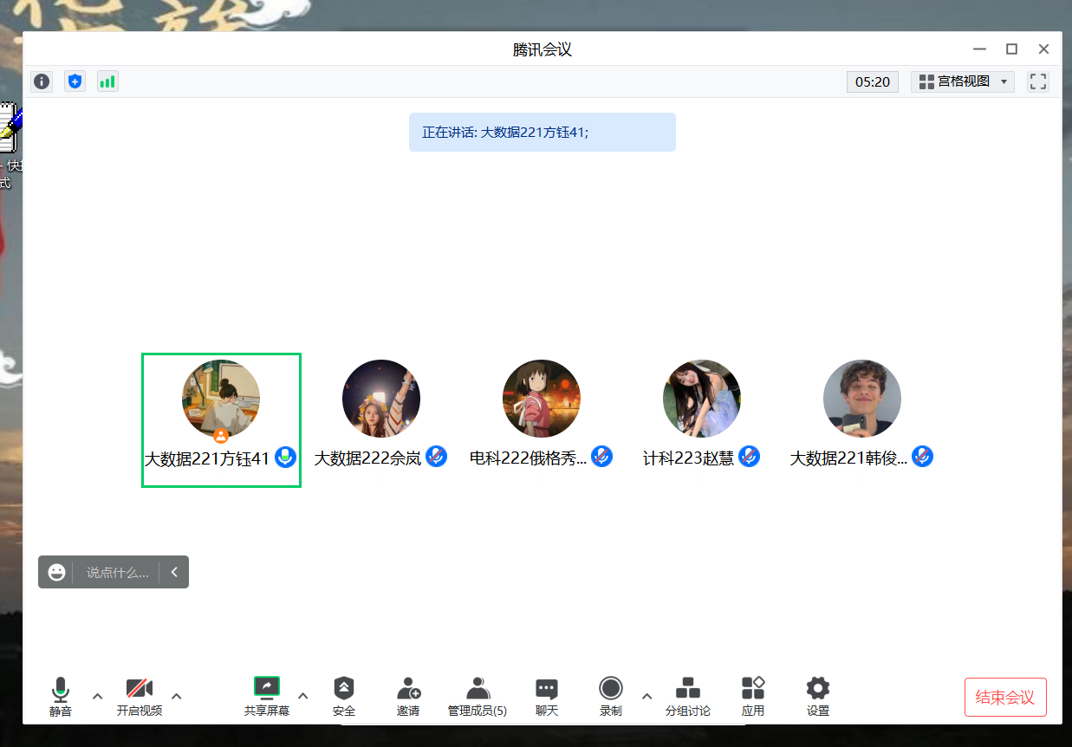
Task: Open the 安全 security options
Action: point(344,695)
